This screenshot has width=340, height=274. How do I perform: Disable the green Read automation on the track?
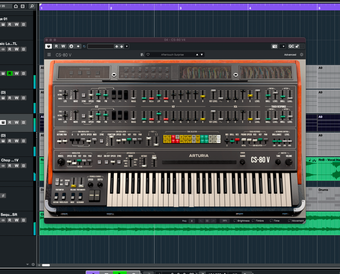(x=10, y=73)
